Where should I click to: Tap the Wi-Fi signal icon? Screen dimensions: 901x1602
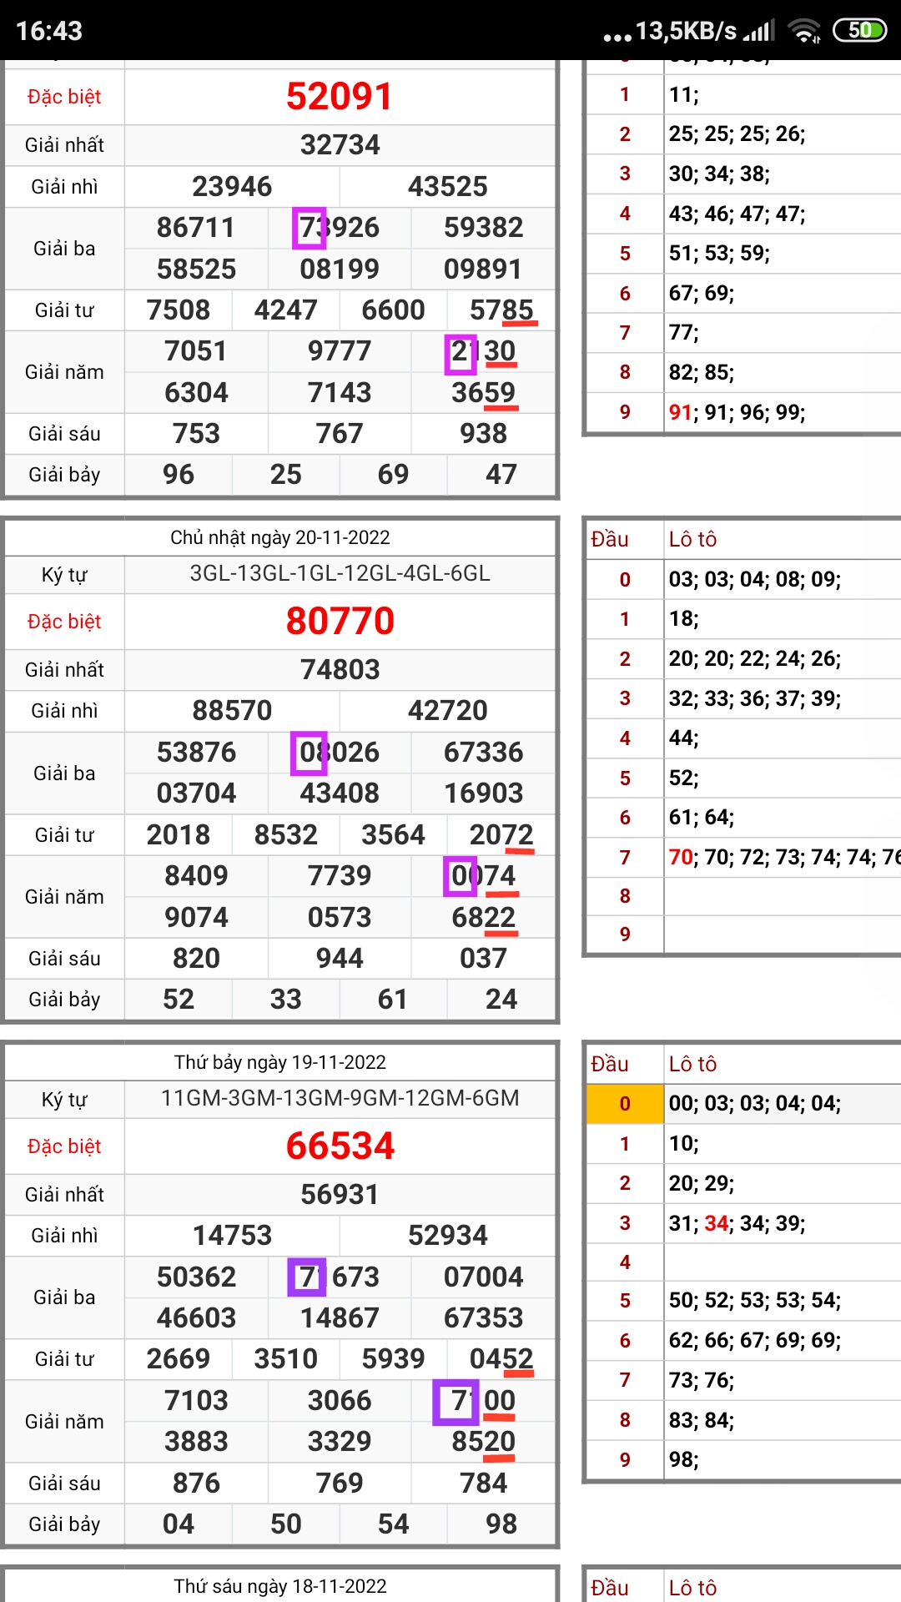805,31
